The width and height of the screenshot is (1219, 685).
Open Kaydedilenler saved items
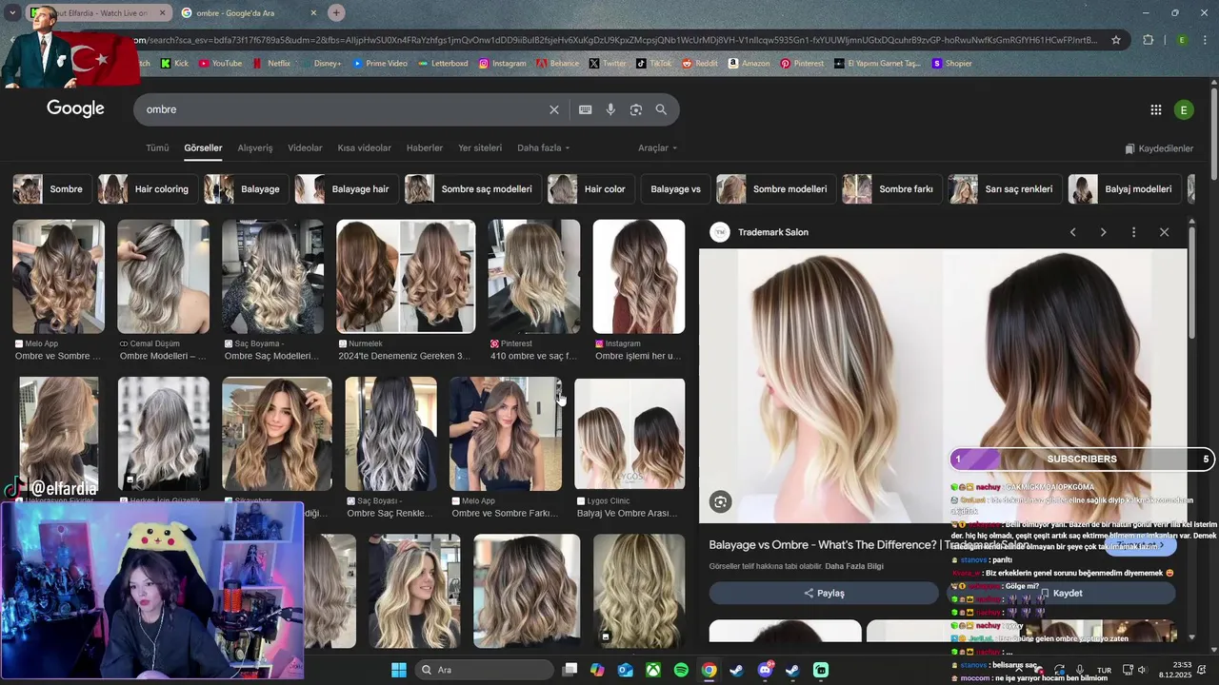click(1159, 148)
